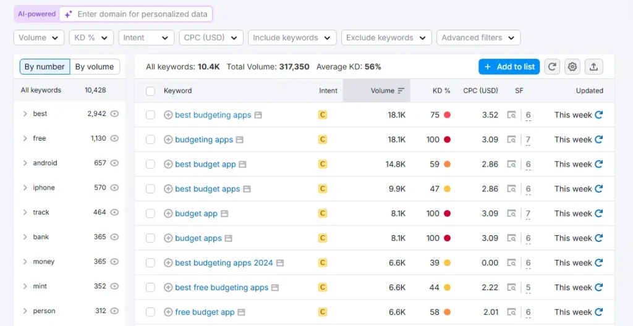This screenshot has height=326, width=633.
Task: Sort by the Keyword column header
Action: pos(177,91)
